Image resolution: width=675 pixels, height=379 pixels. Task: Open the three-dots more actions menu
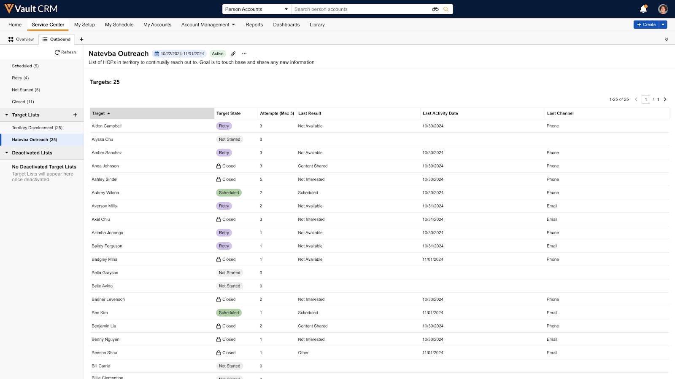244,54
